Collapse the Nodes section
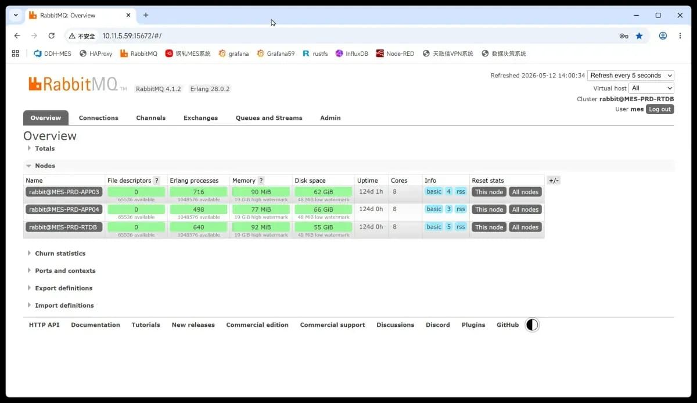 click(41, 166)
